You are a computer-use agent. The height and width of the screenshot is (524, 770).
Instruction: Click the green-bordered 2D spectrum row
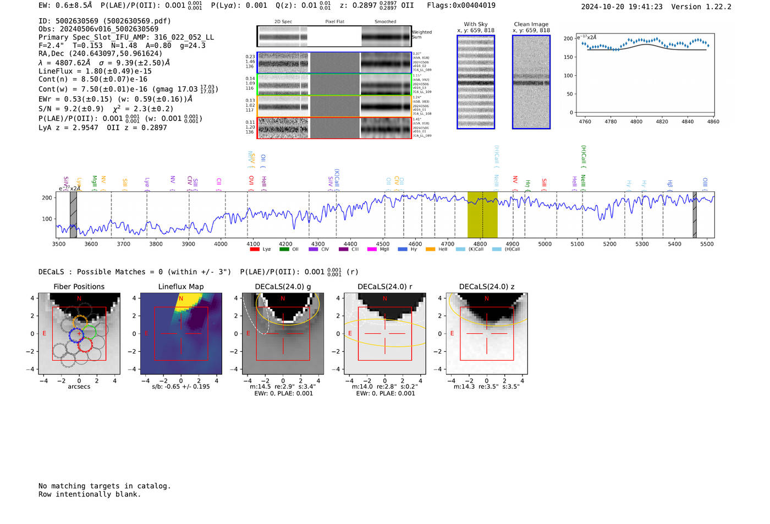[x=334, y=85]
